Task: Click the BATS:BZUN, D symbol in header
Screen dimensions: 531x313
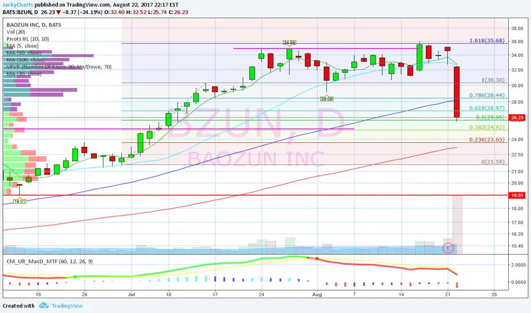Action: point(21,12)
